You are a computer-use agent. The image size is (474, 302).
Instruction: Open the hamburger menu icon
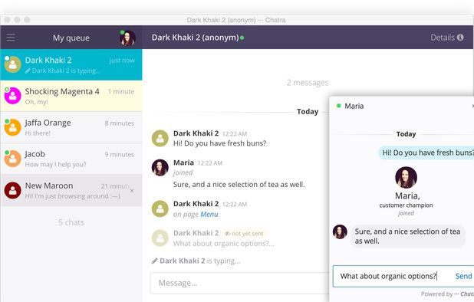(11, 38)
